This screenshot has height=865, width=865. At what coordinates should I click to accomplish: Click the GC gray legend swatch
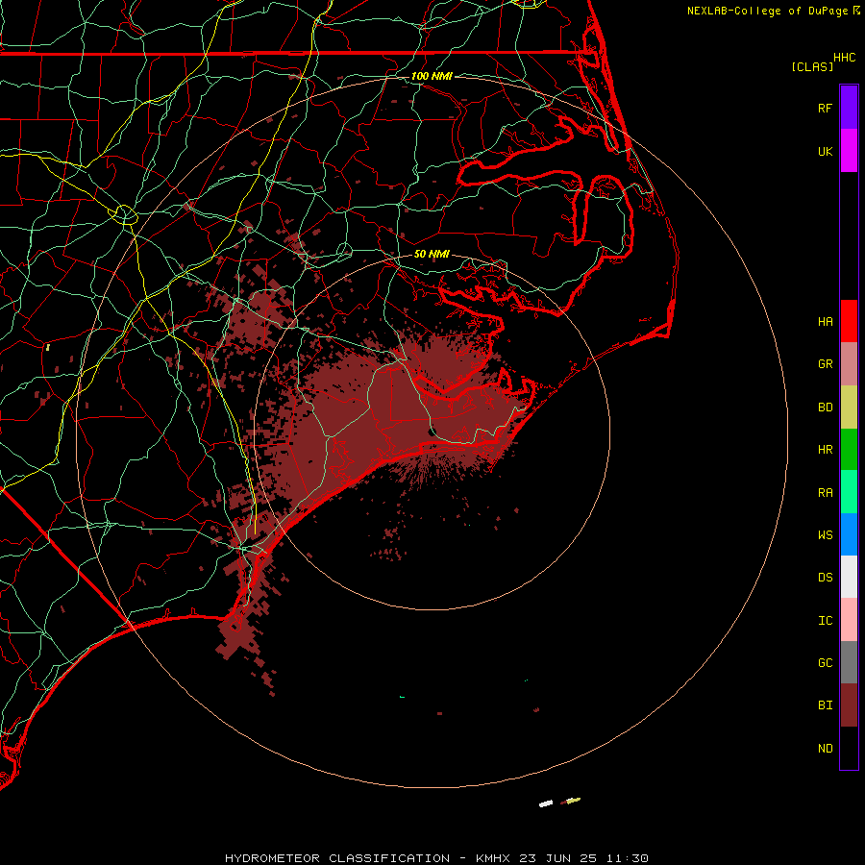click(849, 662)
